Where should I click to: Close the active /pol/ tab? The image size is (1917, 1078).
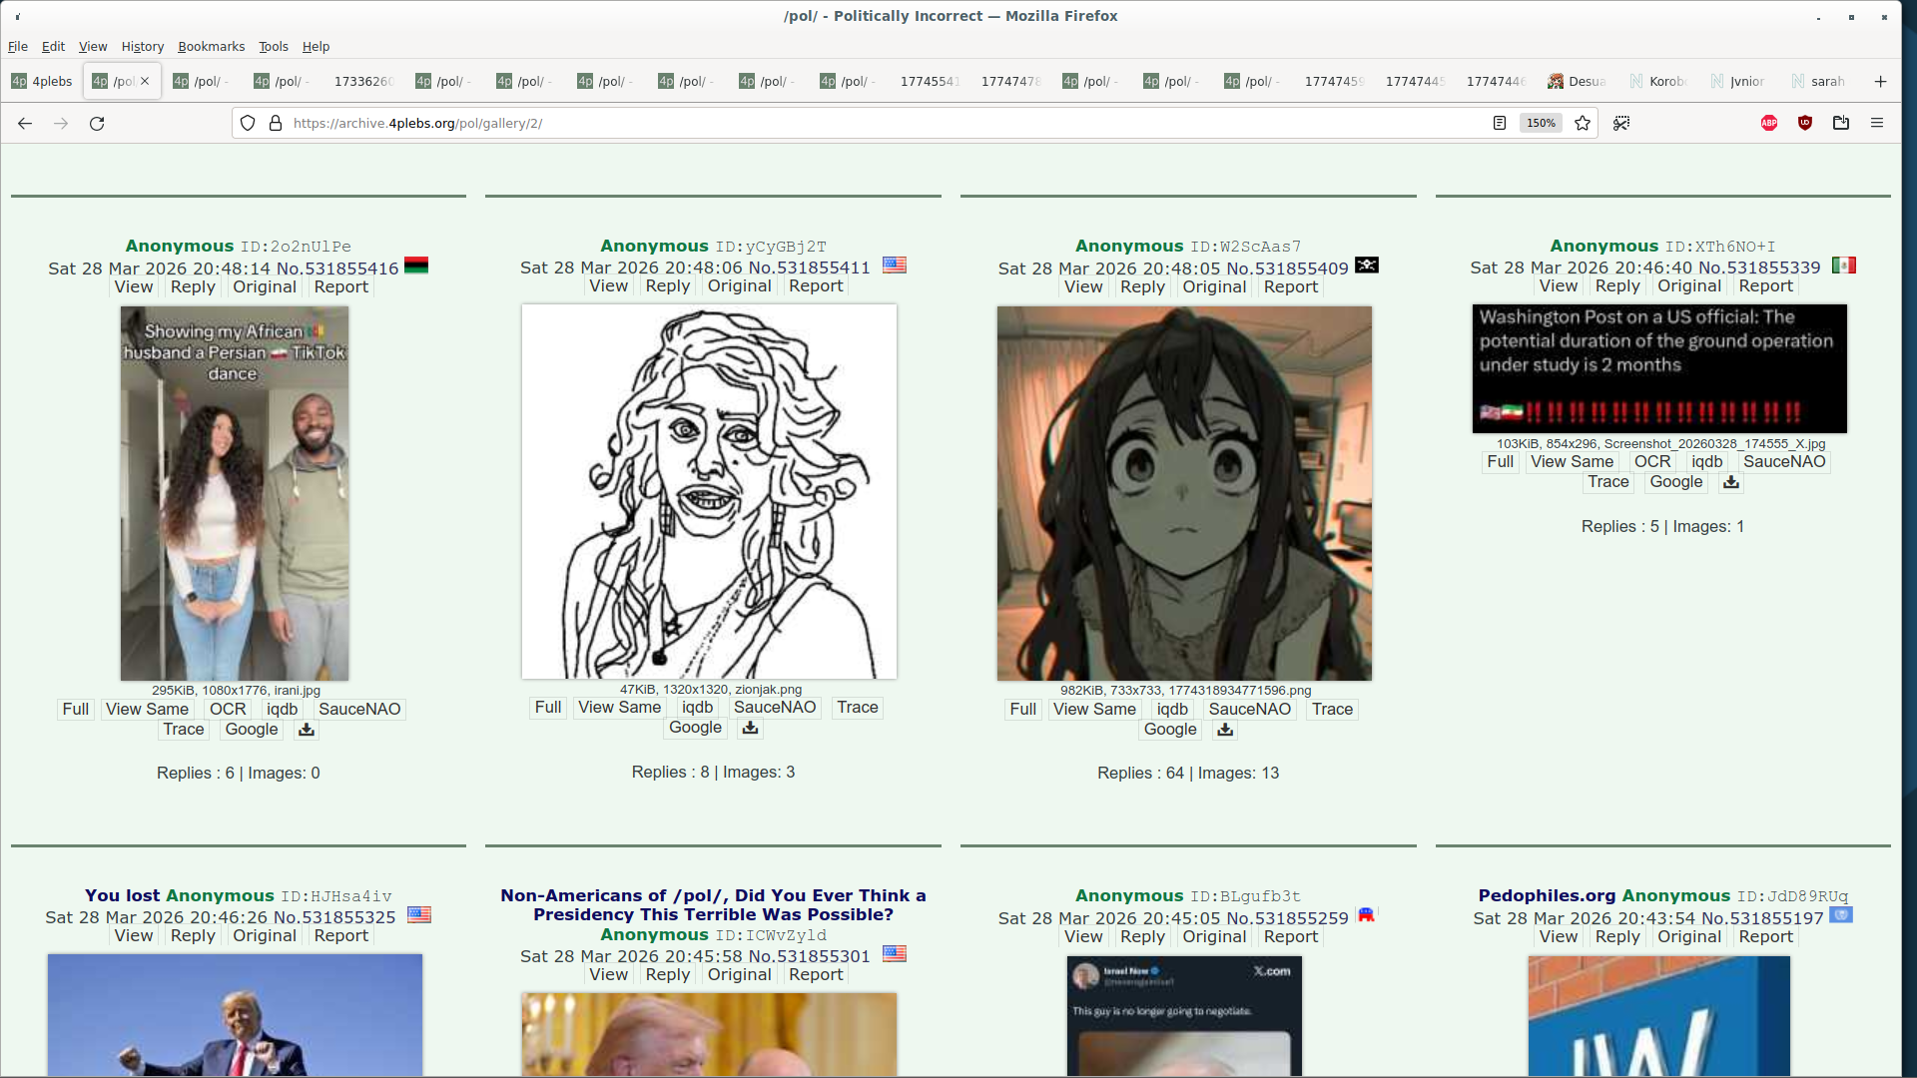tap(145, 81)
